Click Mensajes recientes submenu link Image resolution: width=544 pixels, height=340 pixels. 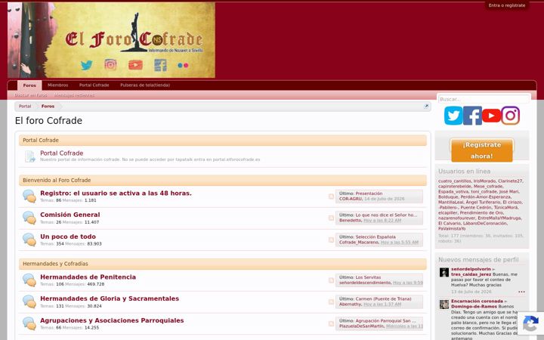(74, 95)
